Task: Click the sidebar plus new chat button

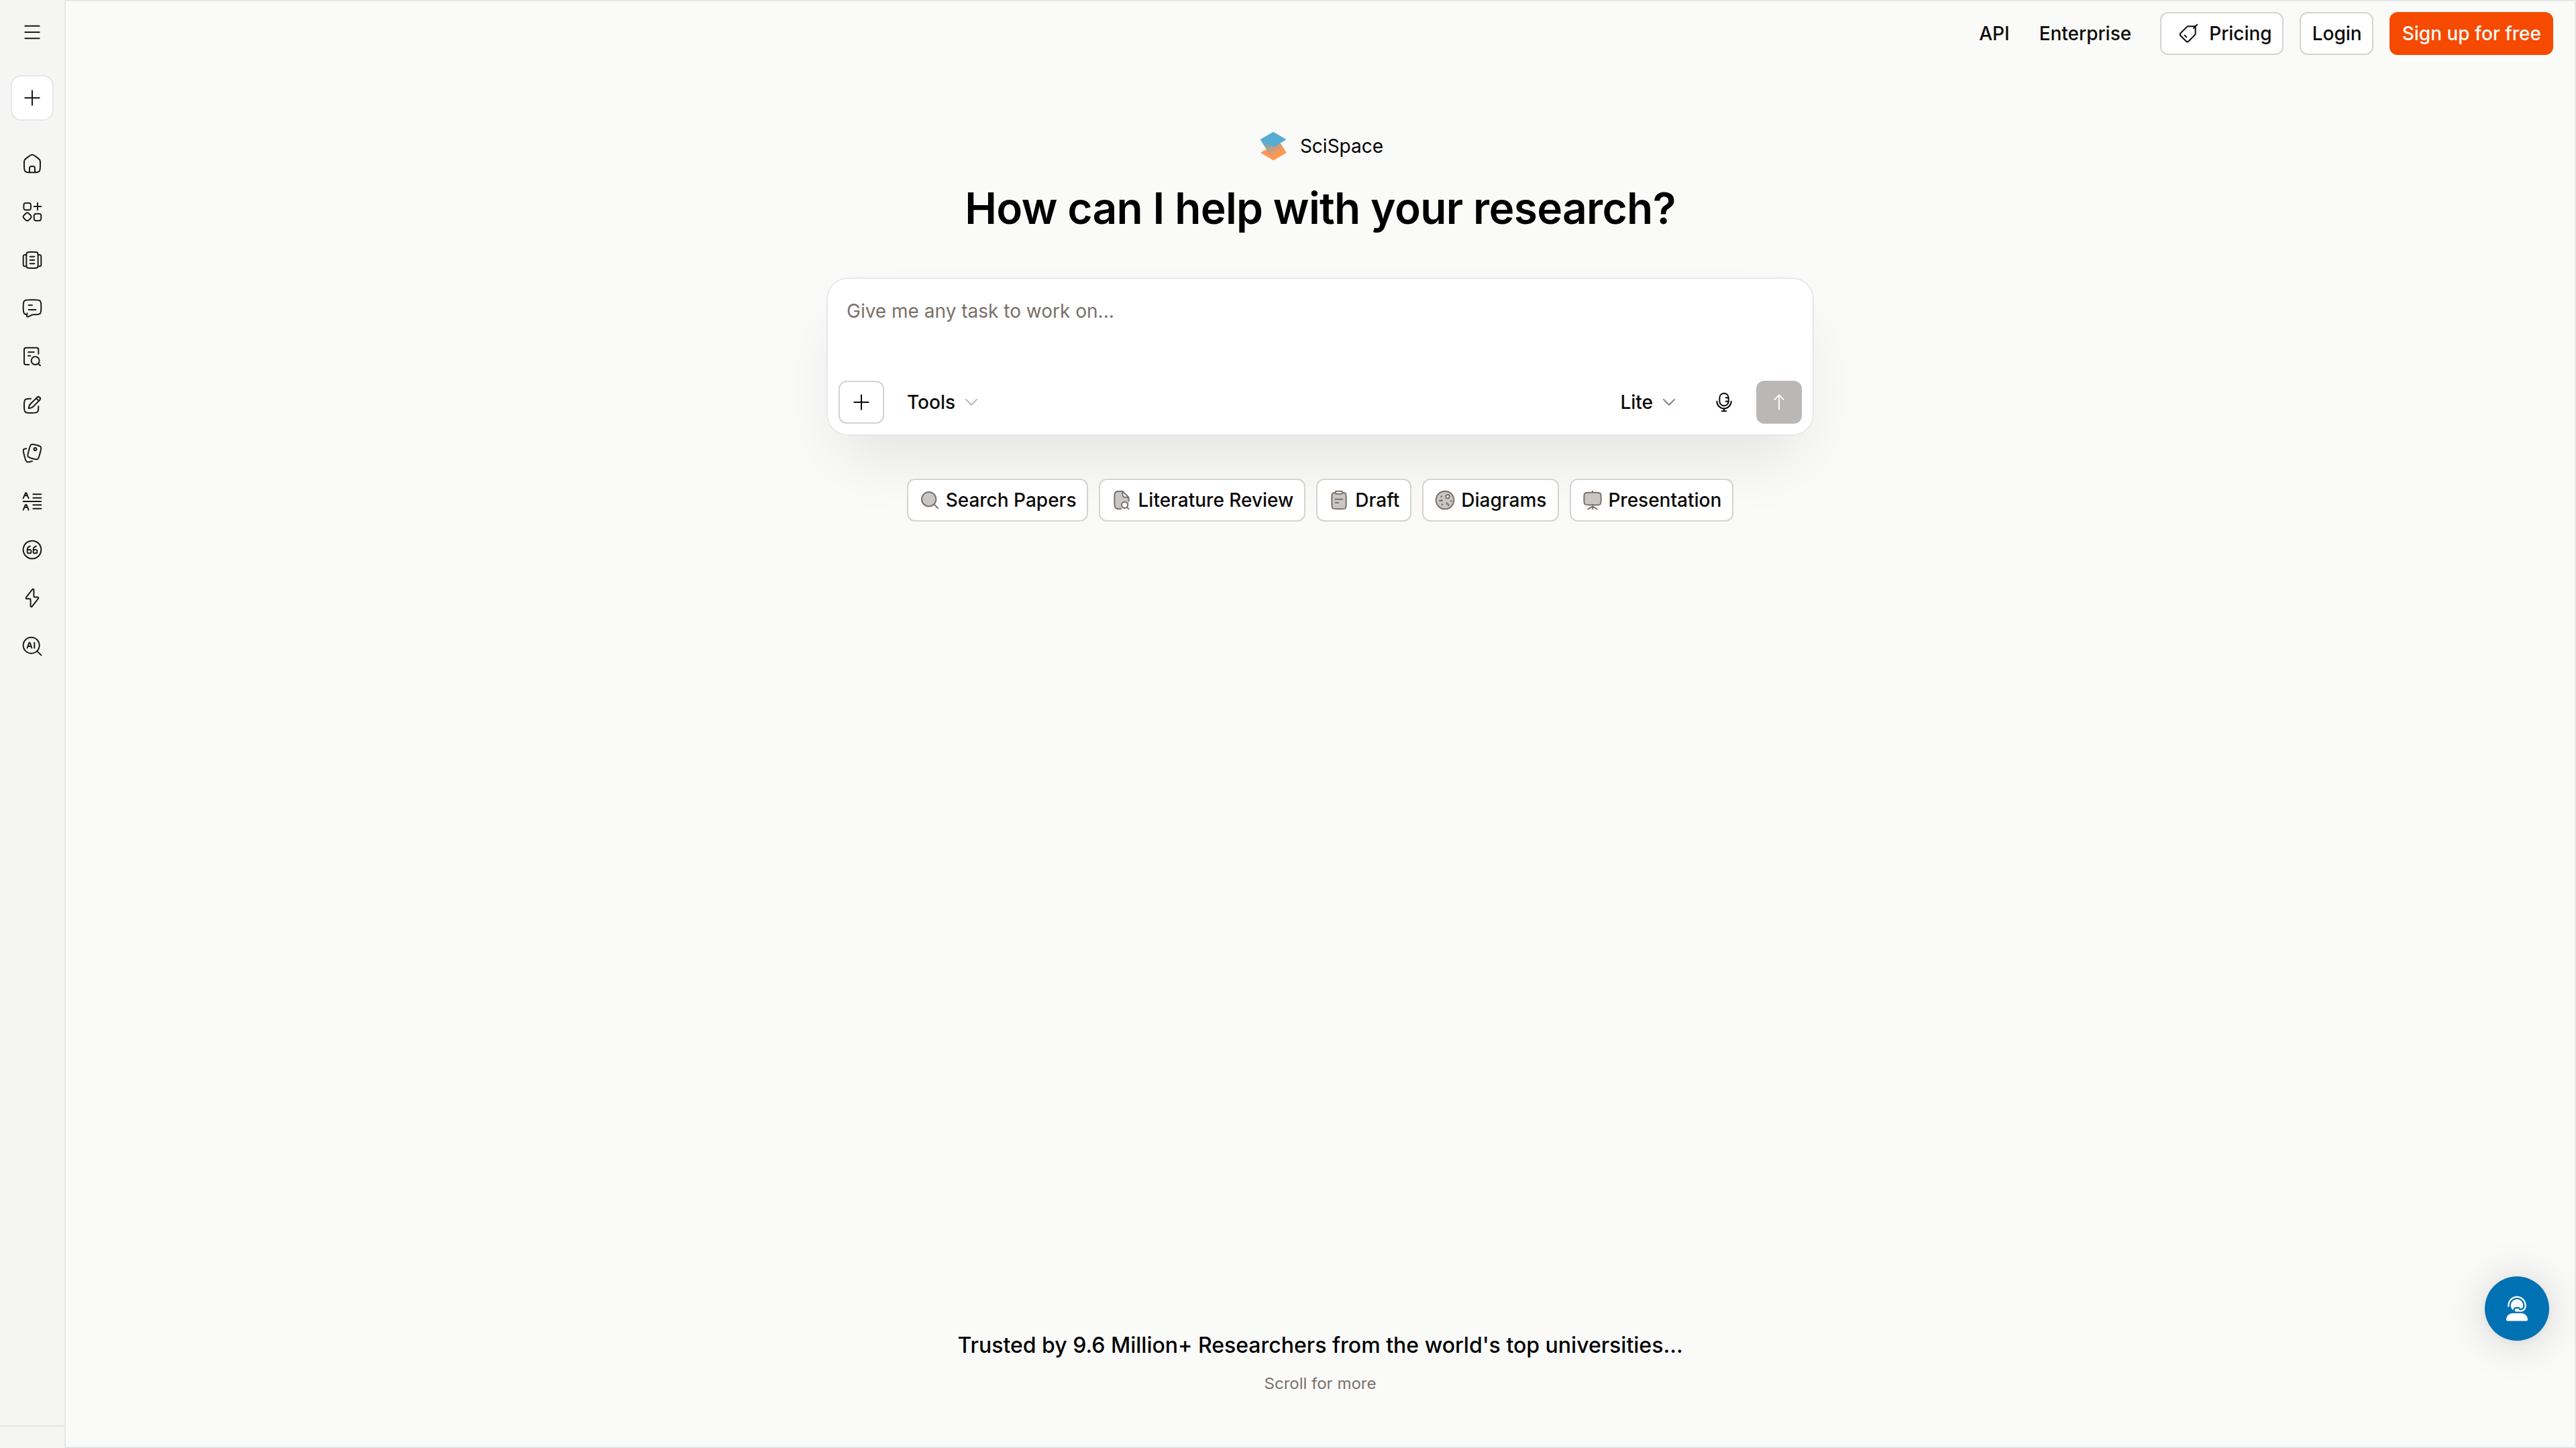Action: point(32,98)
